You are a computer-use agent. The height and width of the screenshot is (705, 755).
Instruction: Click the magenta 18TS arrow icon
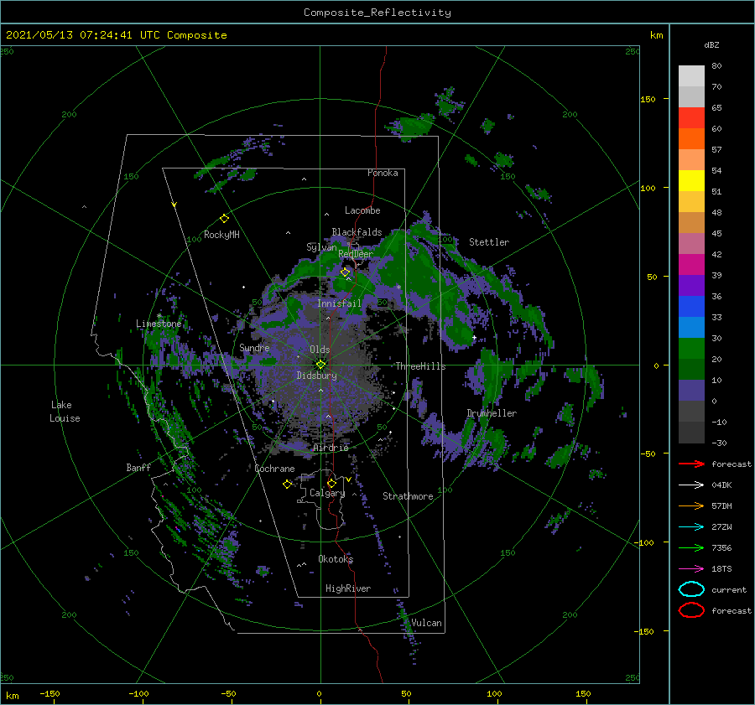click(x=691, y=569)
